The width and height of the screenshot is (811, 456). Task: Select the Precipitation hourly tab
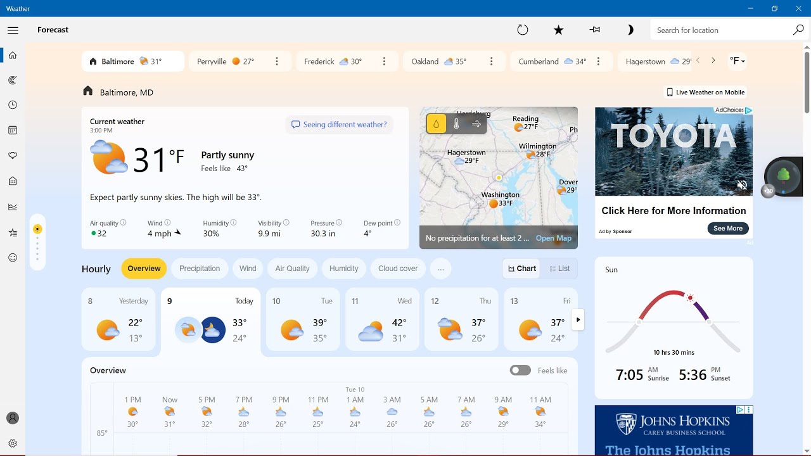coord(200,269)
